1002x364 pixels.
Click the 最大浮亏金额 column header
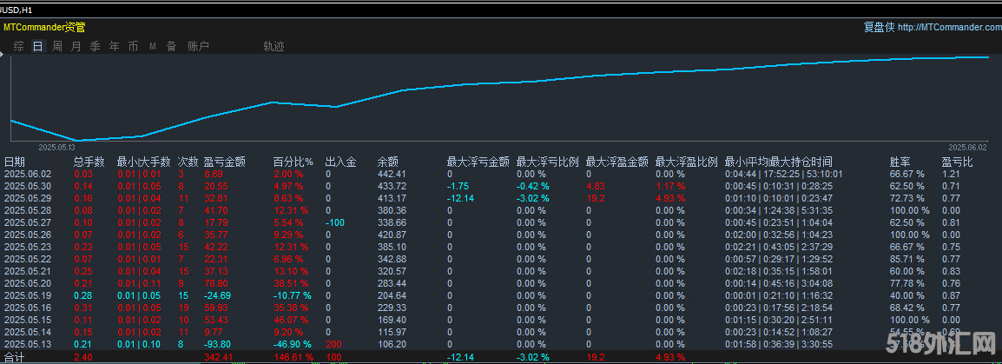point(478,162)
